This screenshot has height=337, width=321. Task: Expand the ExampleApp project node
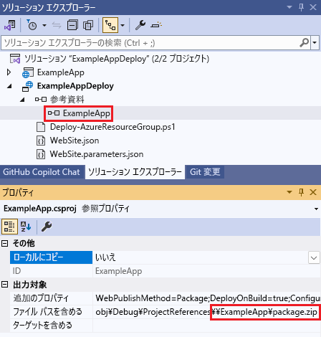[9, 72]
